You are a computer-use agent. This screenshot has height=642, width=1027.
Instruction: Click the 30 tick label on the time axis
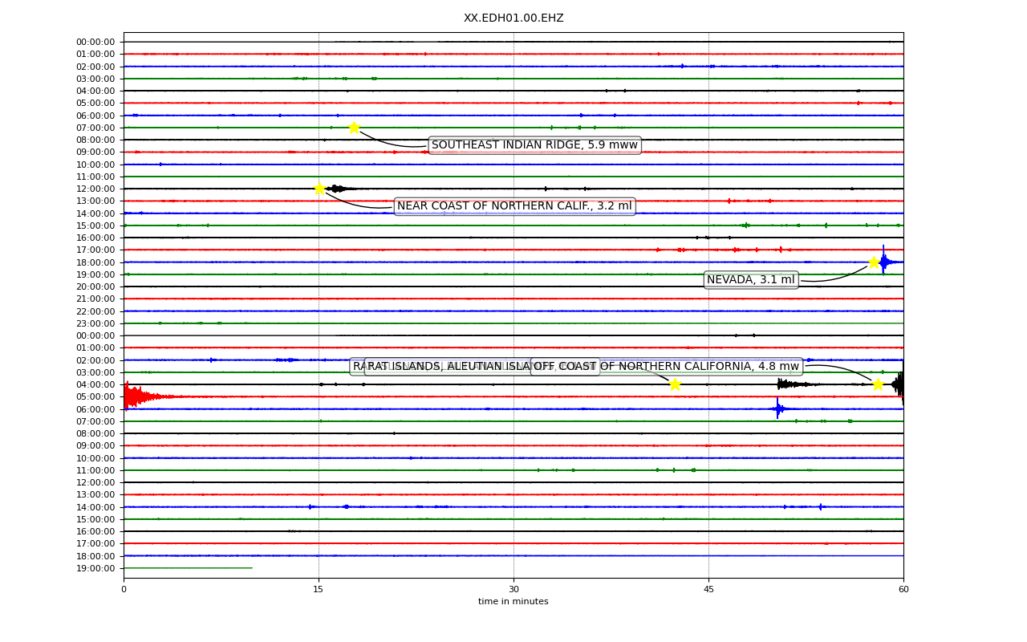[x=513, y=590]
